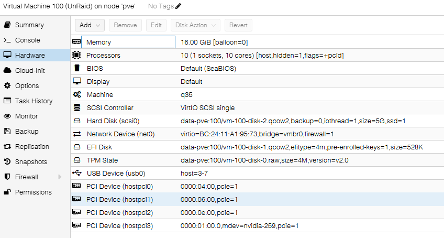Click the EFI Disk drive icon
444x238 pixels.
coord(77,147)
